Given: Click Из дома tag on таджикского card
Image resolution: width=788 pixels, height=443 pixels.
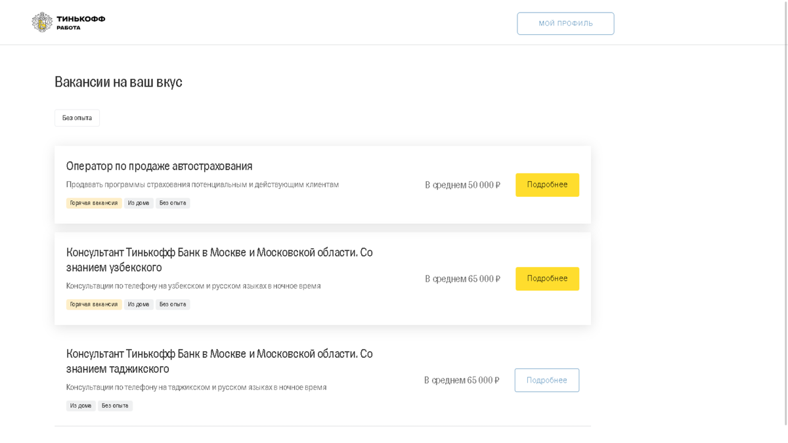Looking at the screenshot, I should 81,406.
